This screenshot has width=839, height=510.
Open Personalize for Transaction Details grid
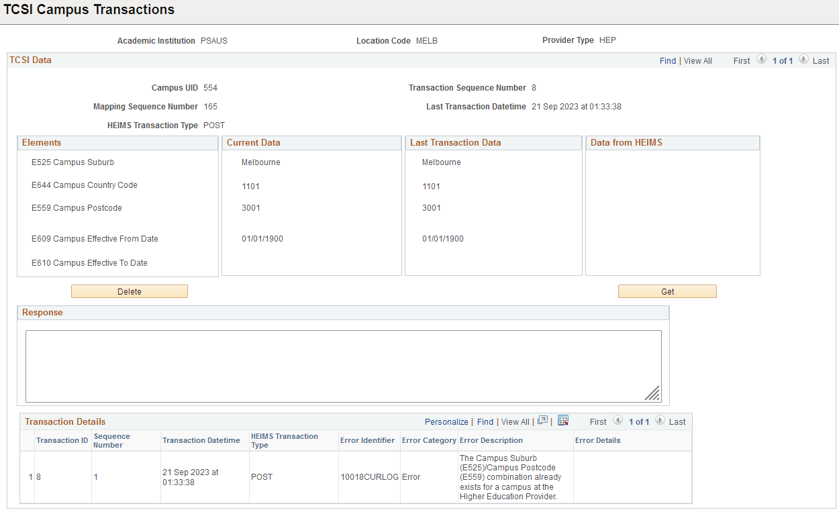point(446,421)
